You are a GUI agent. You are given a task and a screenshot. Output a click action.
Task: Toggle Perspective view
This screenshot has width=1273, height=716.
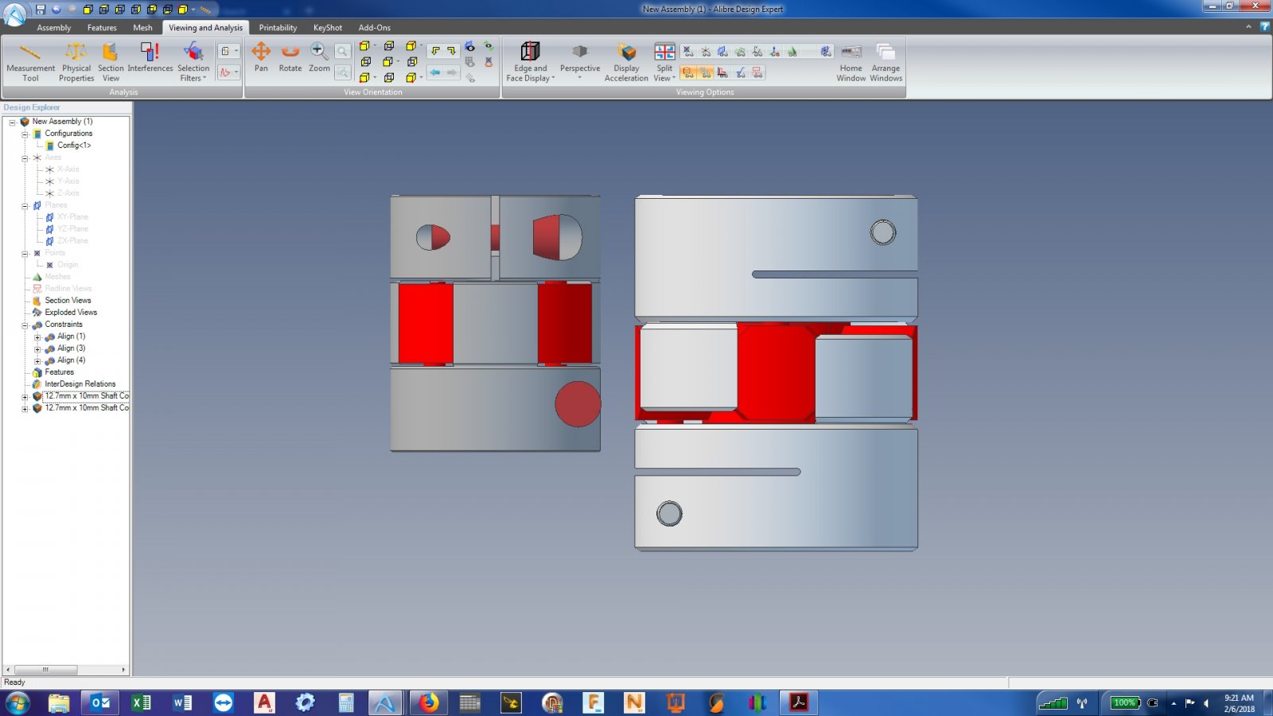580,60
